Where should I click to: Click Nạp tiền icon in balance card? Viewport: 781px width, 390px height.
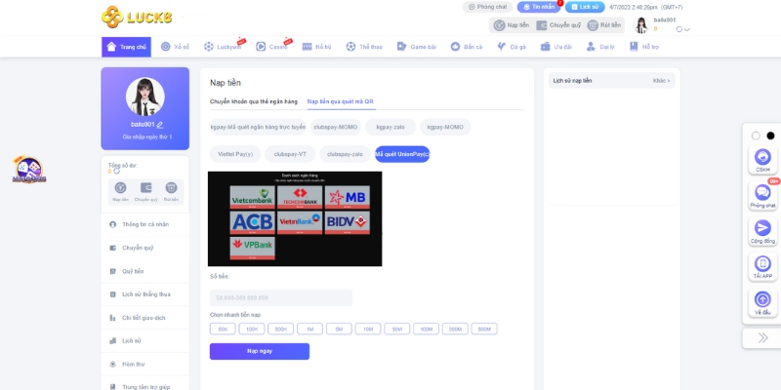click(x=120, y=188)
